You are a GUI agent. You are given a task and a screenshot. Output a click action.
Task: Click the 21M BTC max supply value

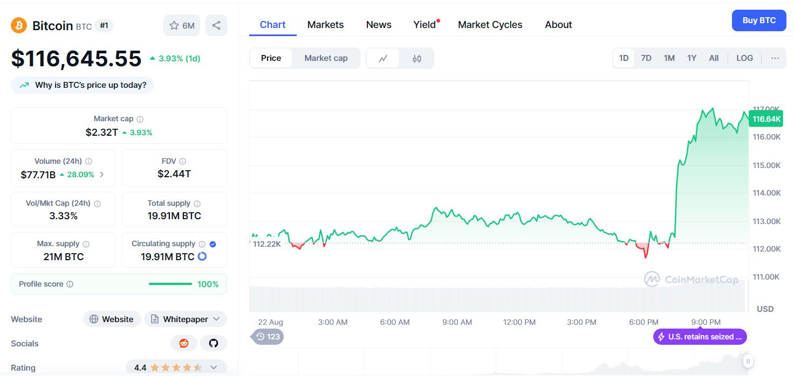click(64, 256)
